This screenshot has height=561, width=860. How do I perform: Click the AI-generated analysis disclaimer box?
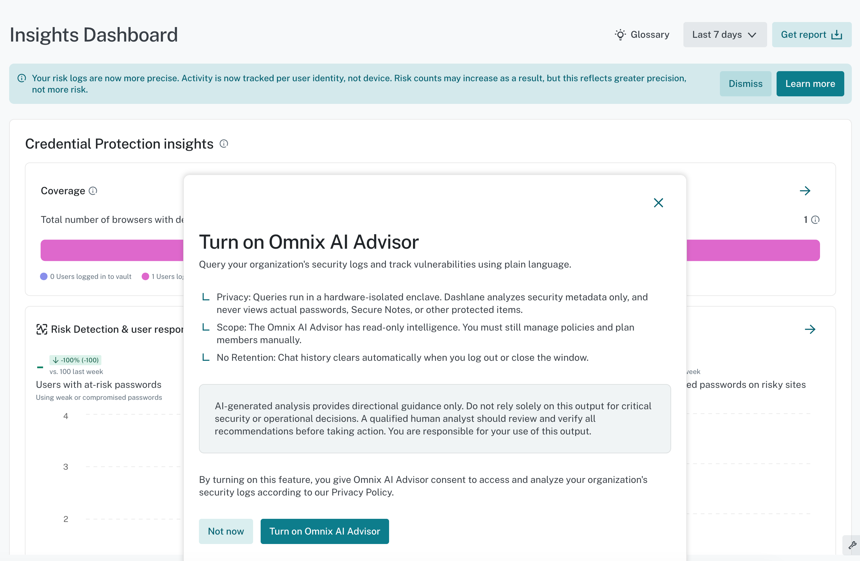pyautogui.click(x=435, y=419)
